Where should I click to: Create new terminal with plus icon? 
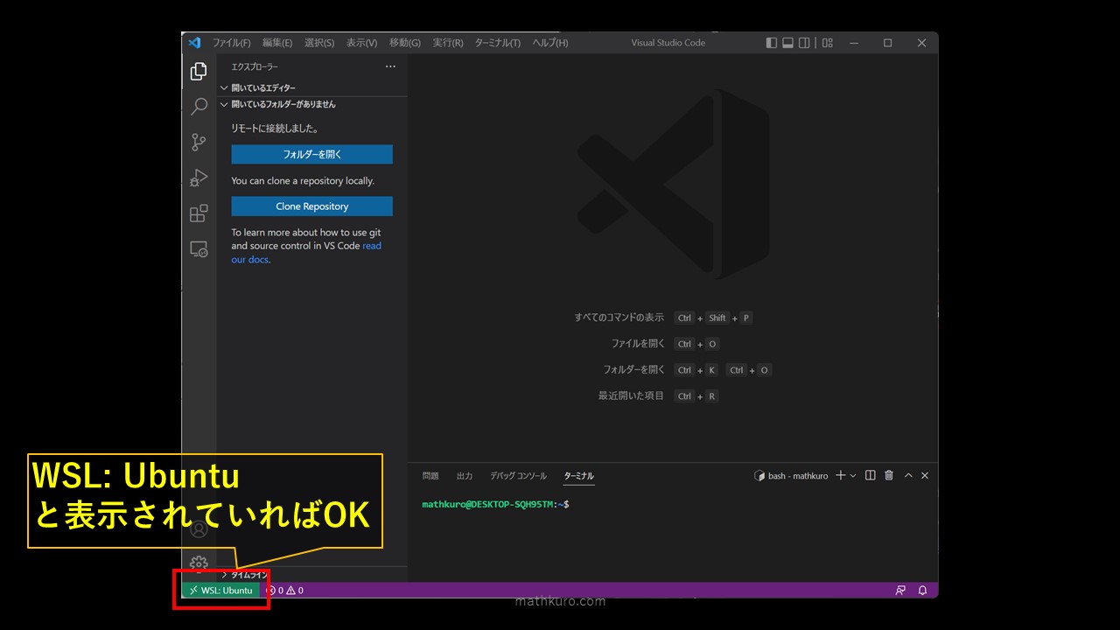point(841,475)
